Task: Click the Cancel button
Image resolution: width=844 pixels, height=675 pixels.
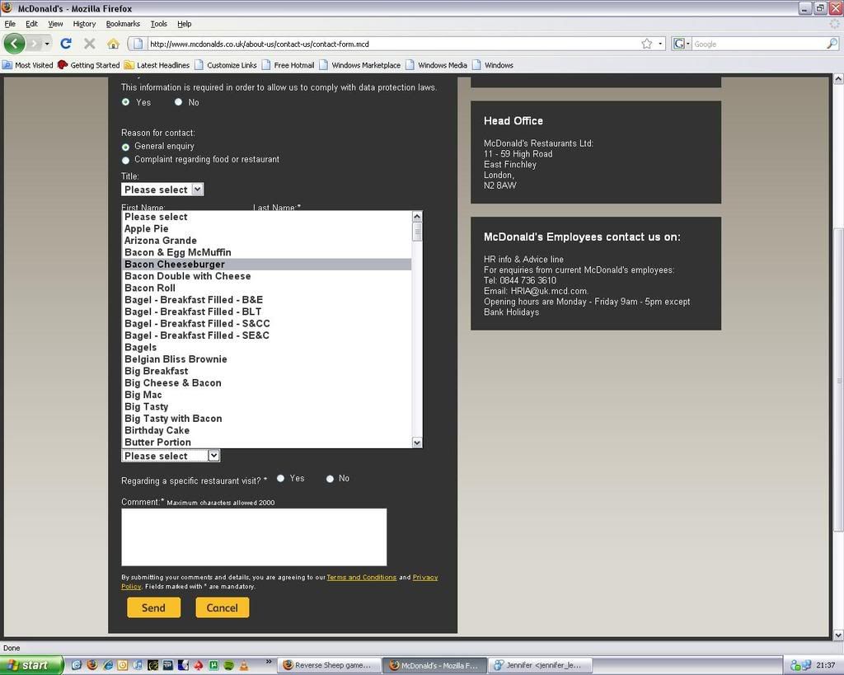Action: click(223, 607)
